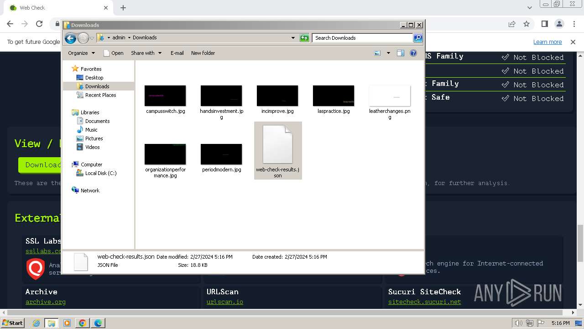584x329 pixels.
Task: Select Documents library
Action: pos(97,121)
